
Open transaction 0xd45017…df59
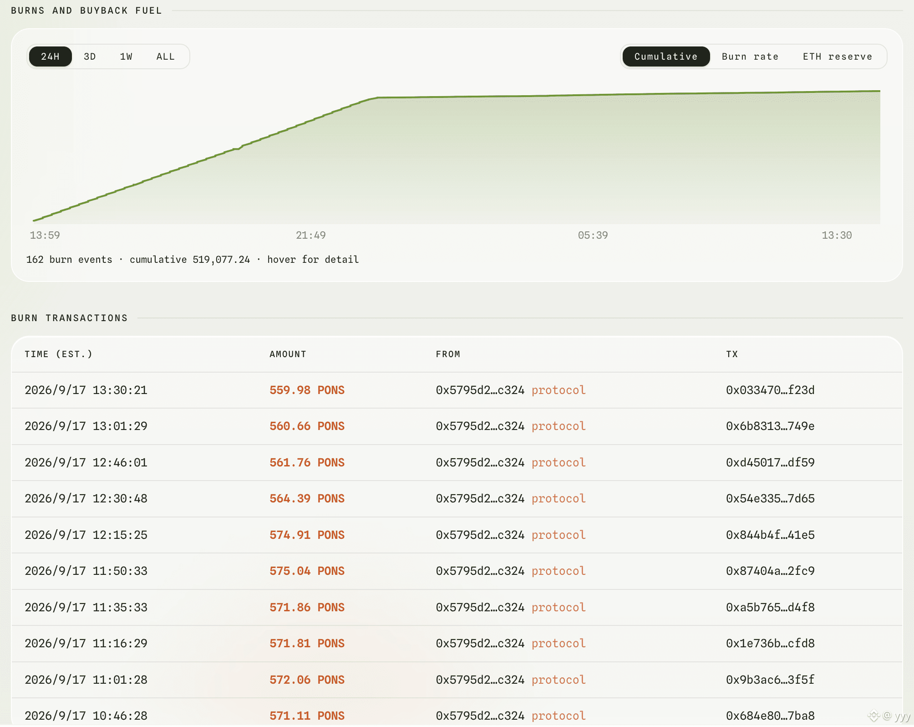(x=770, y=462)
